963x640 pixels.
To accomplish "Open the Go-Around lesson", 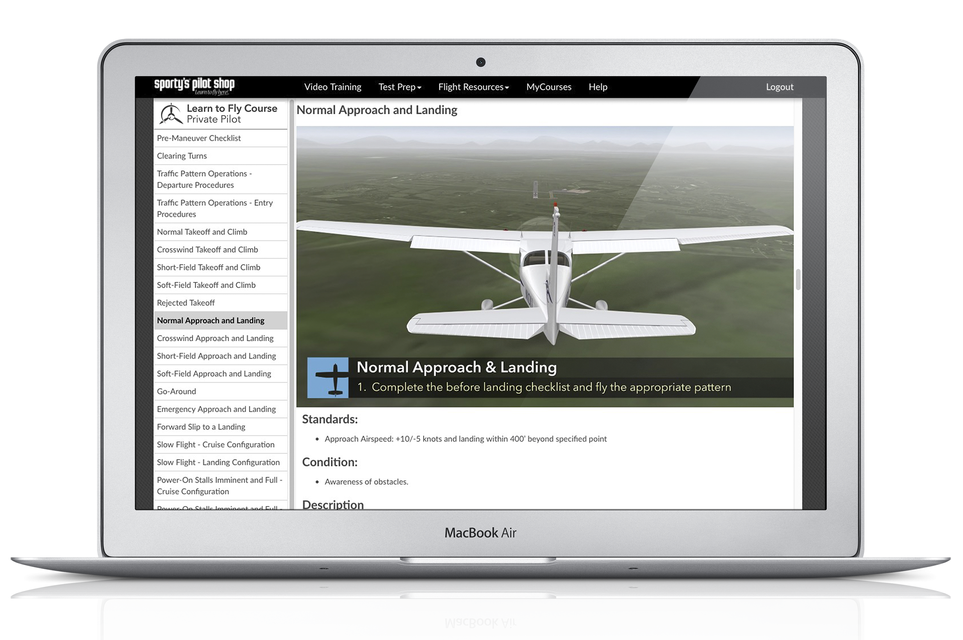I will tap(176, 391).
